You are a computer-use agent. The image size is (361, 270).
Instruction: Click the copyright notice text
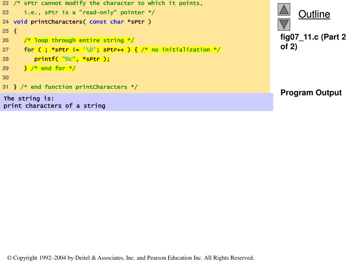(131, 258)
